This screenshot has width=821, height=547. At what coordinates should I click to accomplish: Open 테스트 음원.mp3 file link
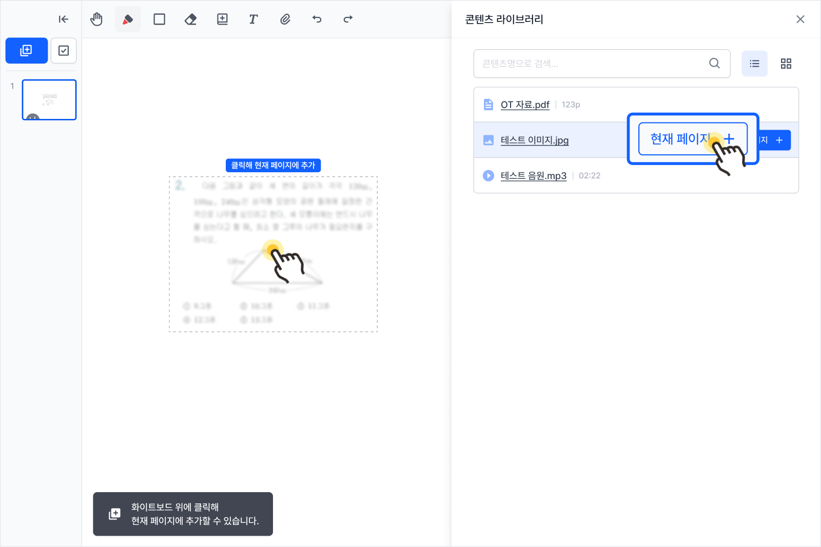pos(534,176)
